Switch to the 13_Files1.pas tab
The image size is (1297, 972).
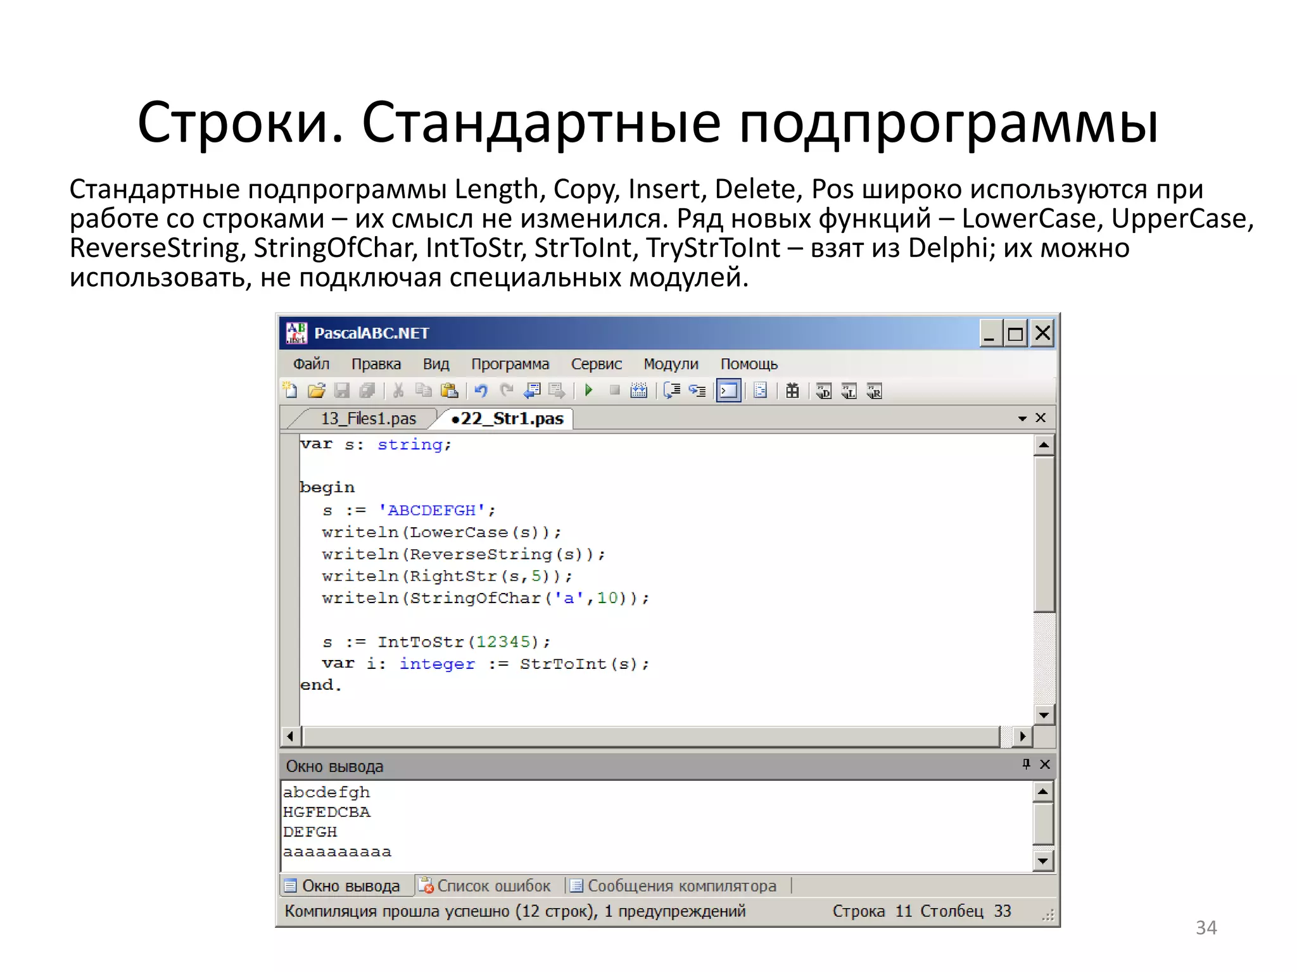click(368, 418)
